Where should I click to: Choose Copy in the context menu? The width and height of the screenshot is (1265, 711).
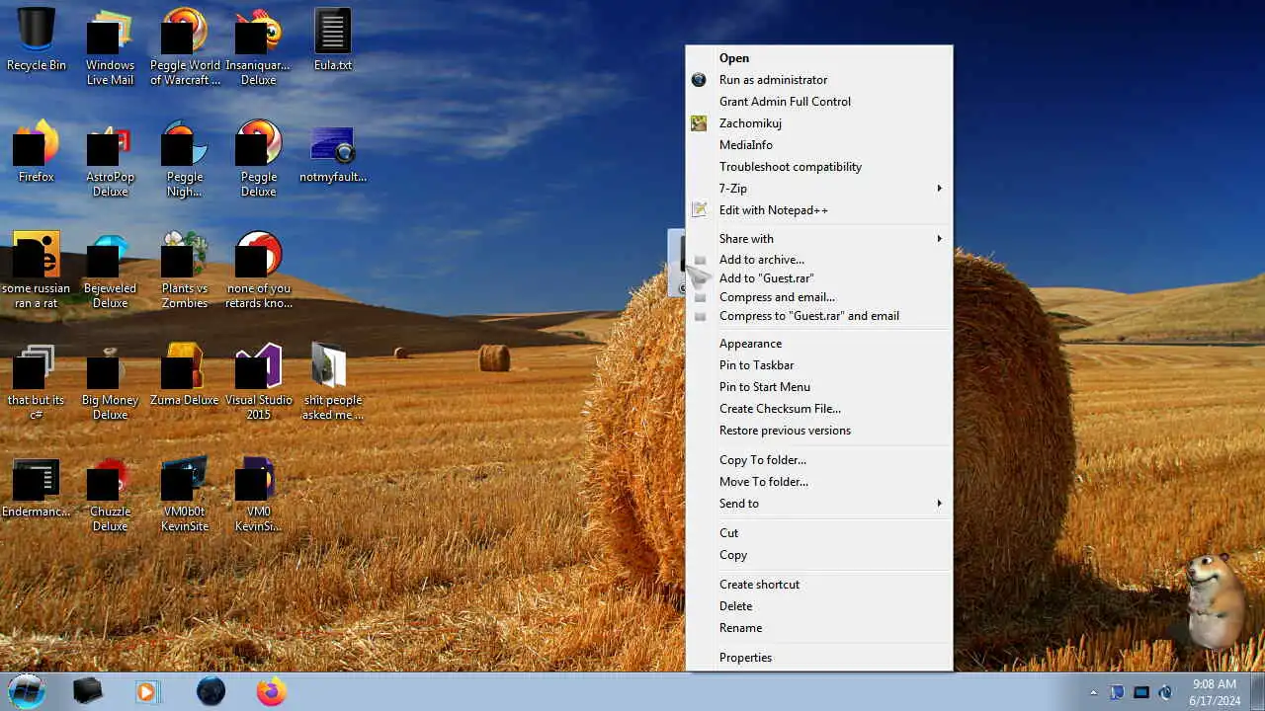[819, 555]
